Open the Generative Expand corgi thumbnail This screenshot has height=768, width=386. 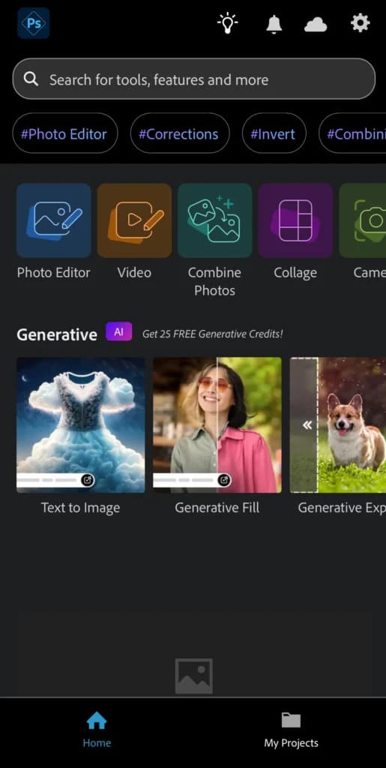[337, 425]
